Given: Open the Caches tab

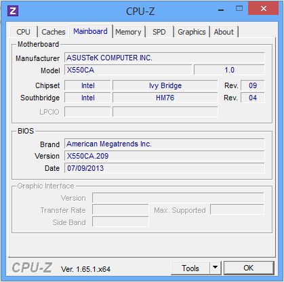Looking at the screenshot, I should [54, 32].
